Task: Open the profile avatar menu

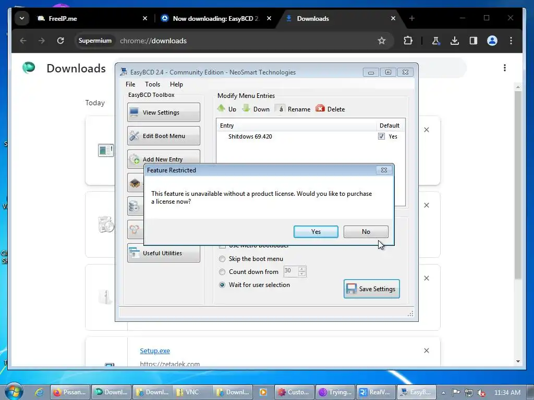Action: pyautogui.click(x=492, y=41)
